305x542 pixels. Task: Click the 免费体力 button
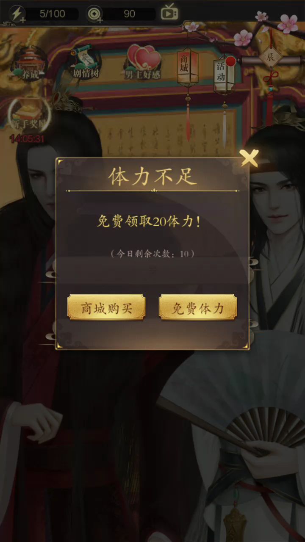(x=198, y=308)
